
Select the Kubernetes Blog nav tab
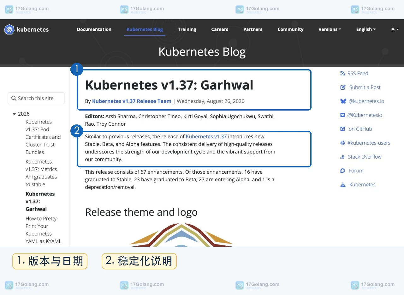(x=145, y=29)
